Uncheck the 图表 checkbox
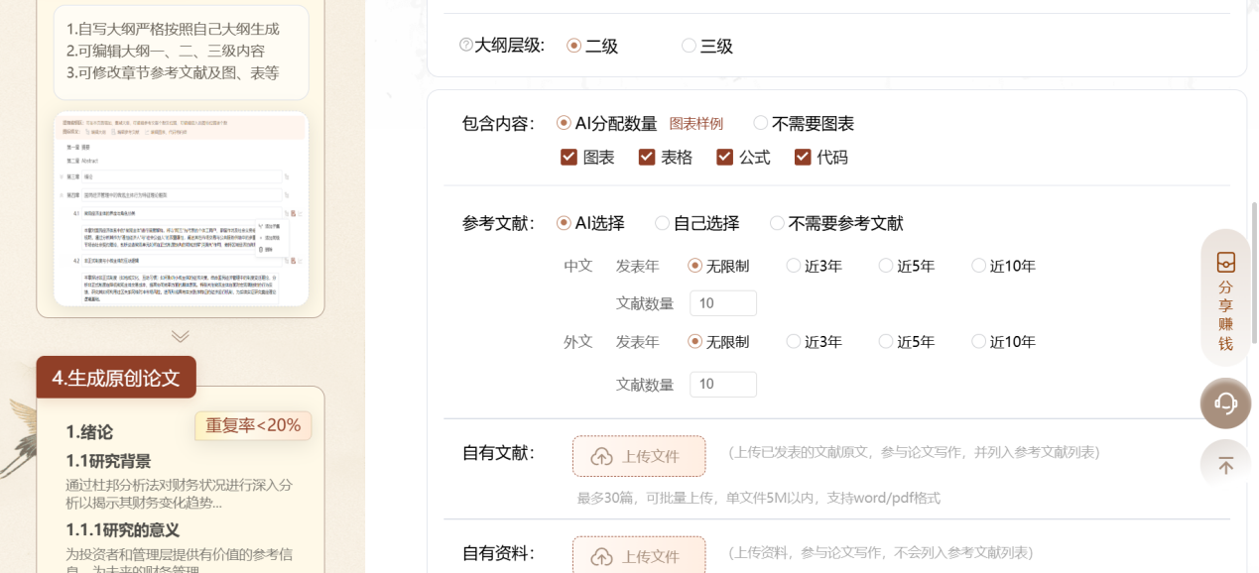Screen dimensions: 1259x573 pyautogui.click(x=568, y=157)
